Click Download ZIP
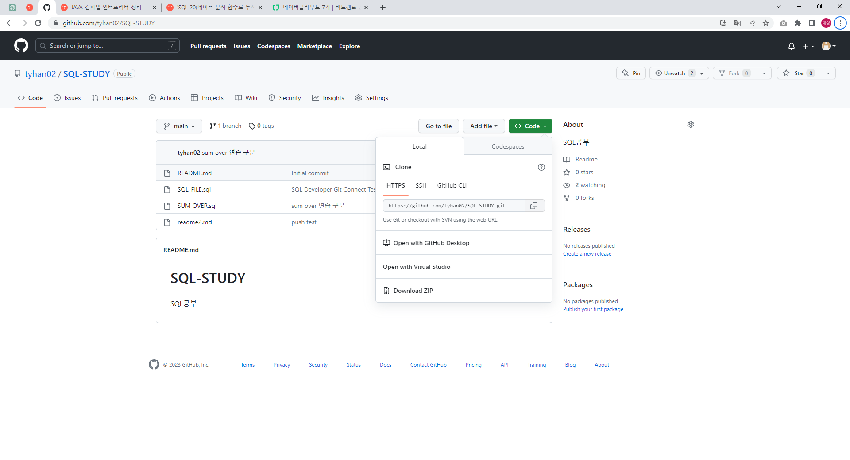850x460 pixels. point(464,291)
